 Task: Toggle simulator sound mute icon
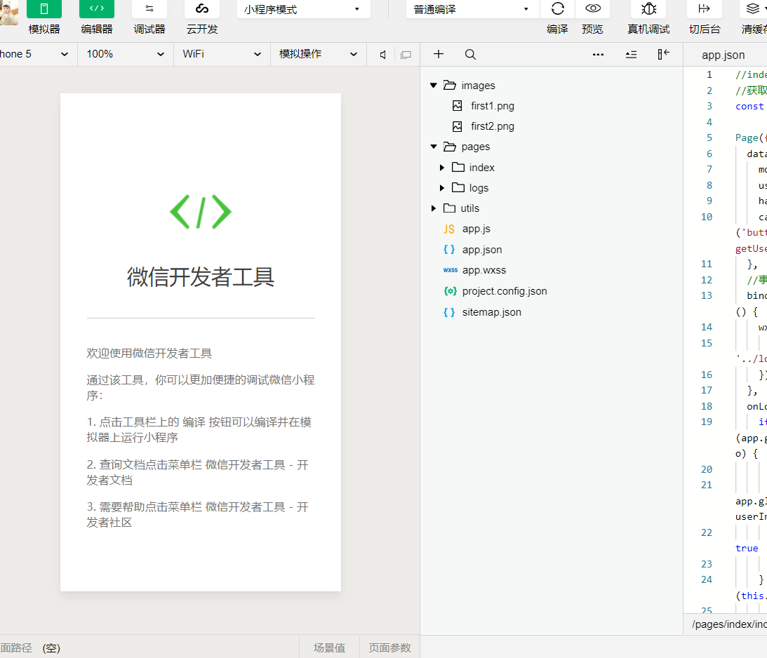pos(383,55)
